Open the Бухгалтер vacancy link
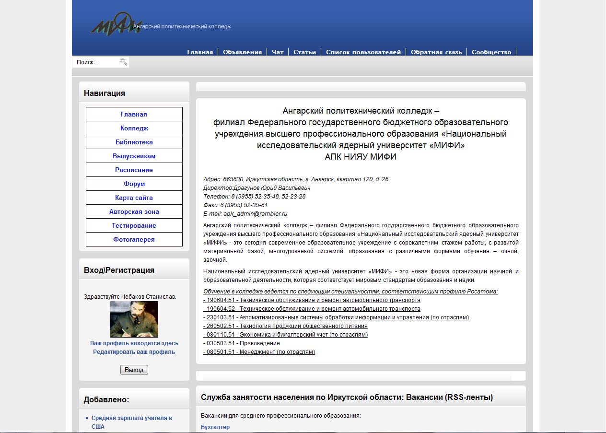The height and width of the screenshot is (433, 606). tap(215, 427)
